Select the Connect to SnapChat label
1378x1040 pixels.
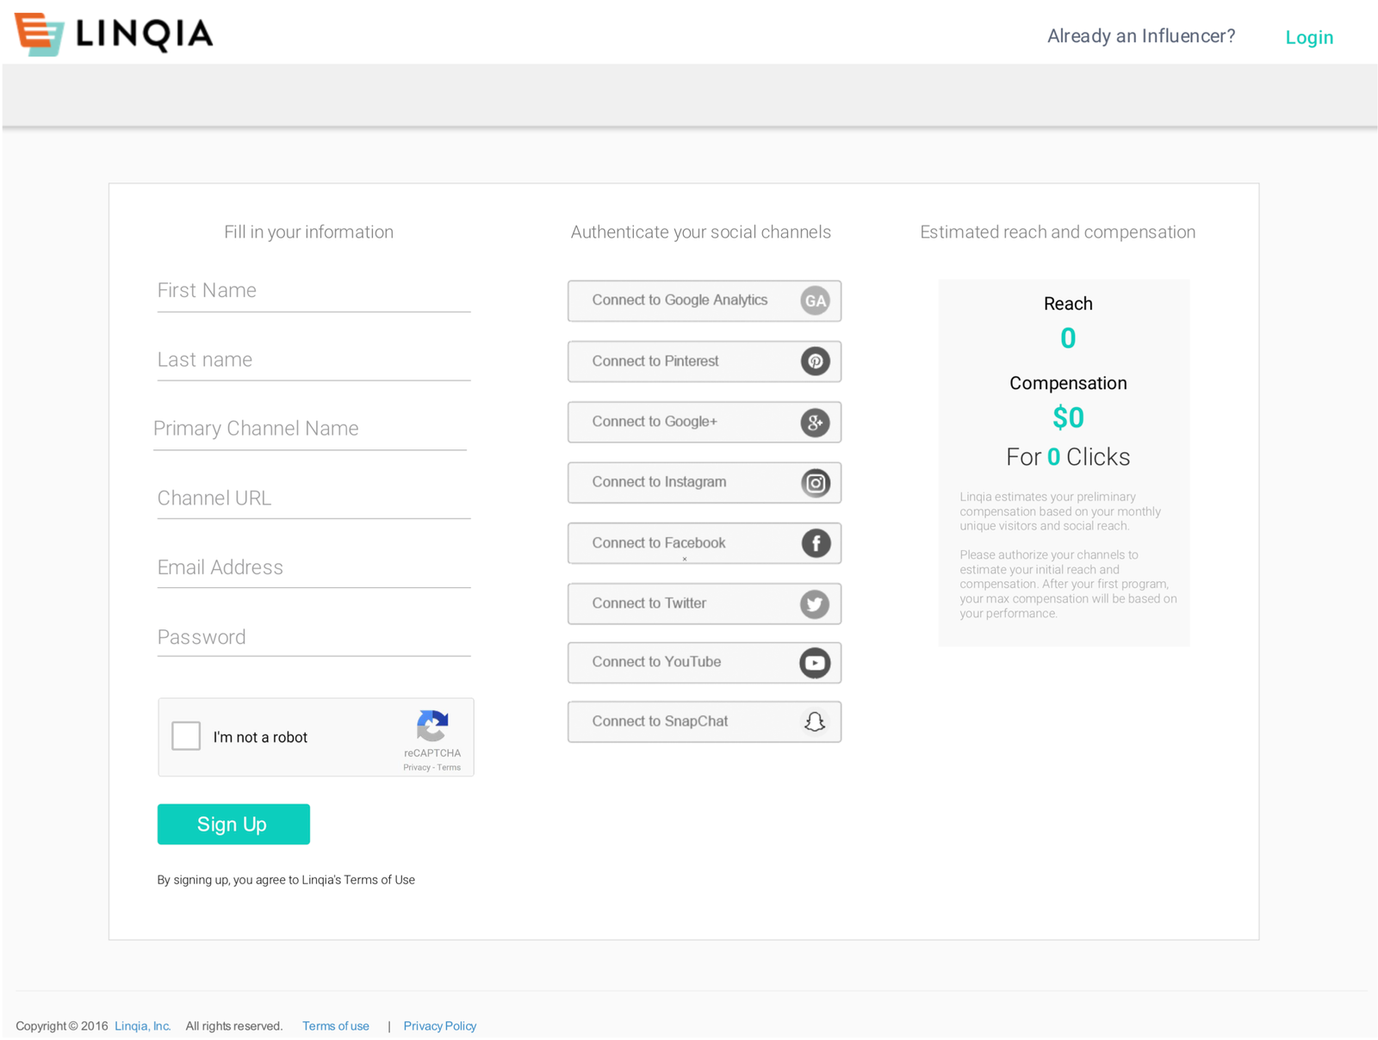point(660,721)
